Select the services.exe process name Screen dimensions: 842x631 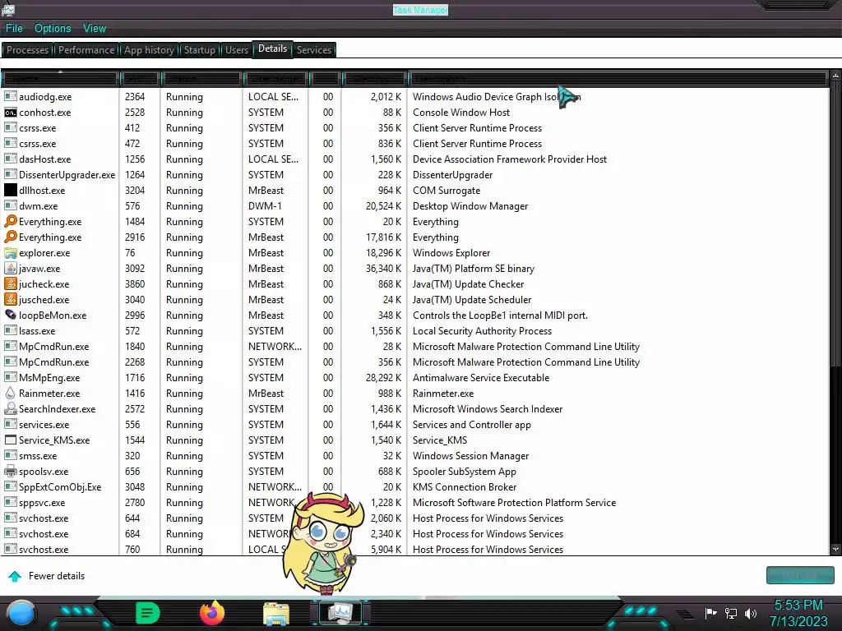click(x=44, y=425)
